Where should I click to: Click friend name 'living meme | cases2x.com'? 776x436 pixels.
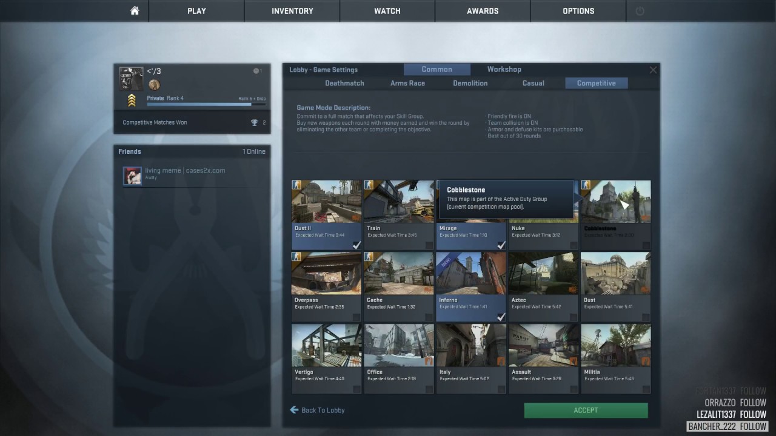click(185, 171)
